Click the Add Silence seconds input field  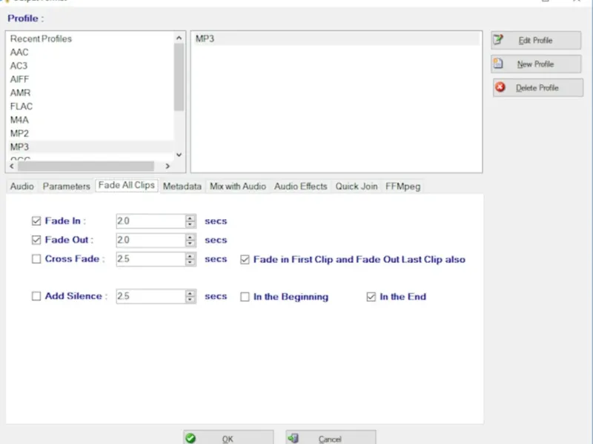150,296
